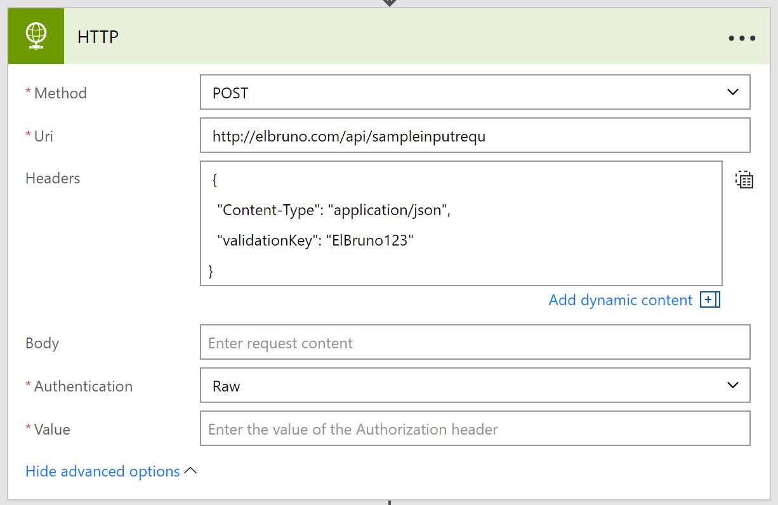778x505 pixels.
Task: Select the HTTP action title text
Action: (x=98, y=37)
